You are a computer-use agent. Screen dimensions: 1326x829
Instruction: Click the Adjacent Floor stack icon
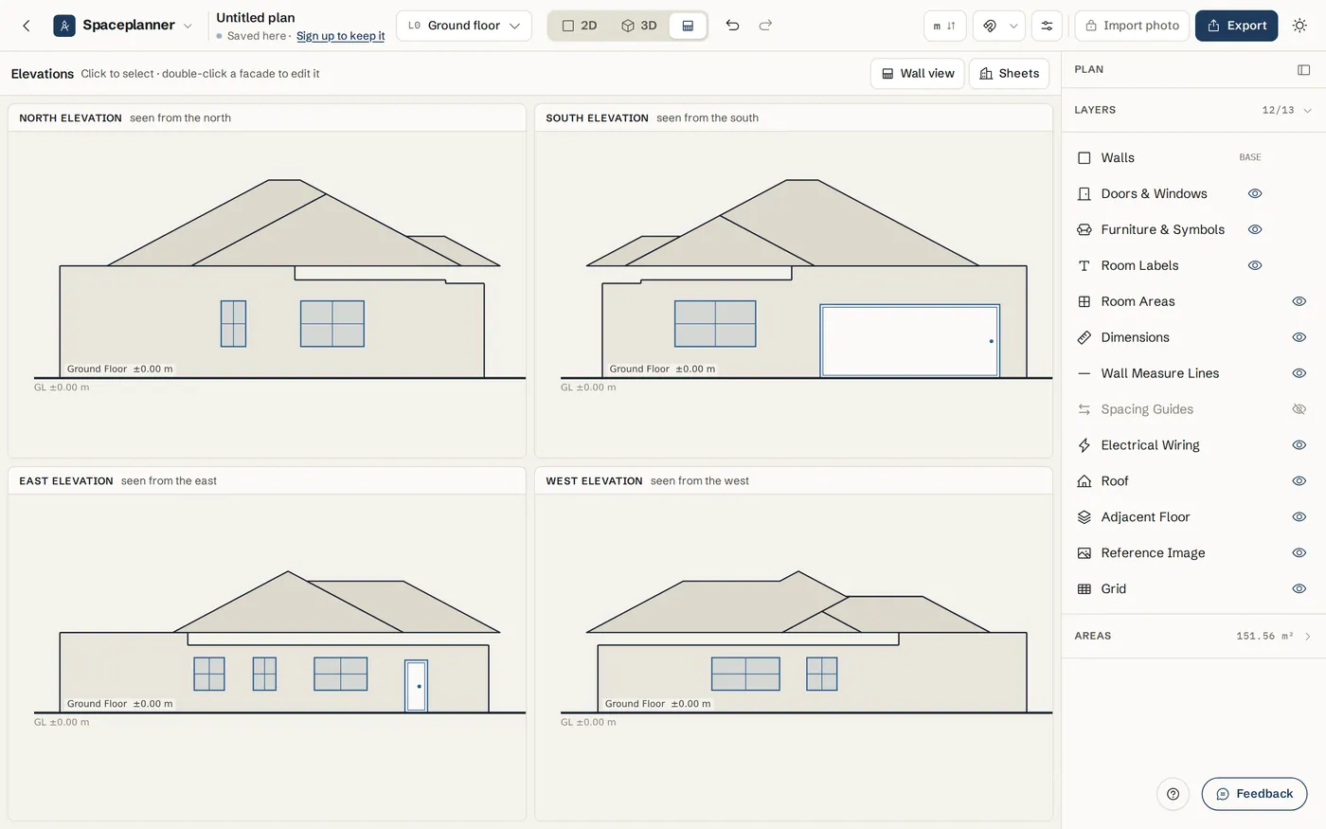click(1084, 517)
